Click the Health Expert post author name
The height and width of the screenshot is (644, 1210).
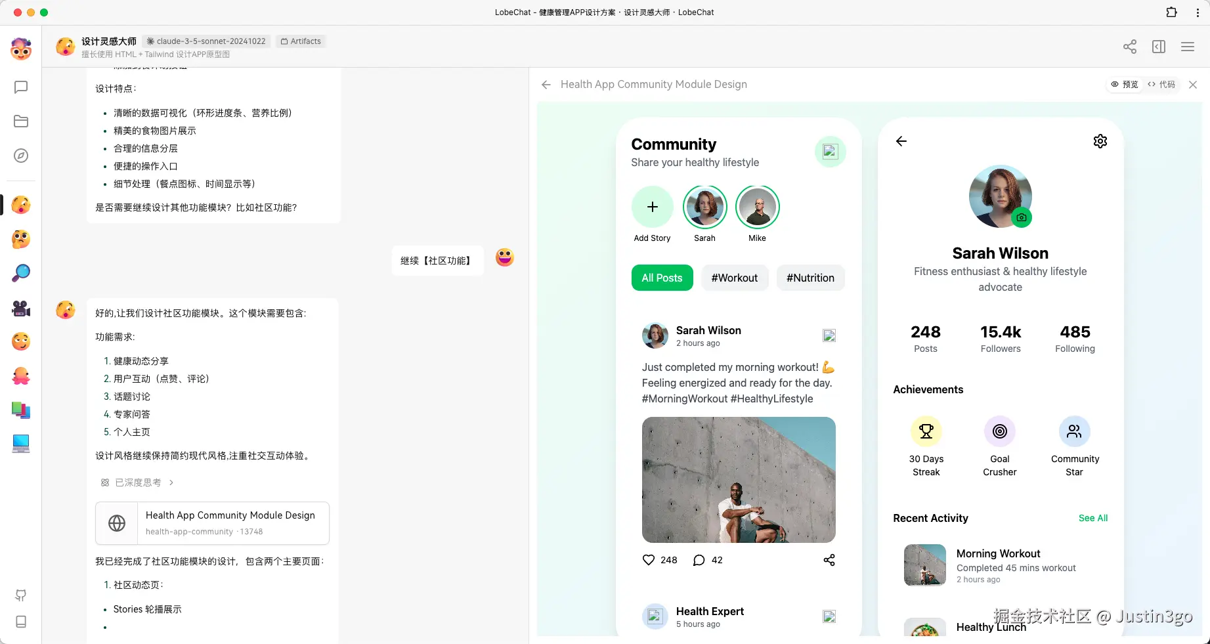tap(710, 611)
